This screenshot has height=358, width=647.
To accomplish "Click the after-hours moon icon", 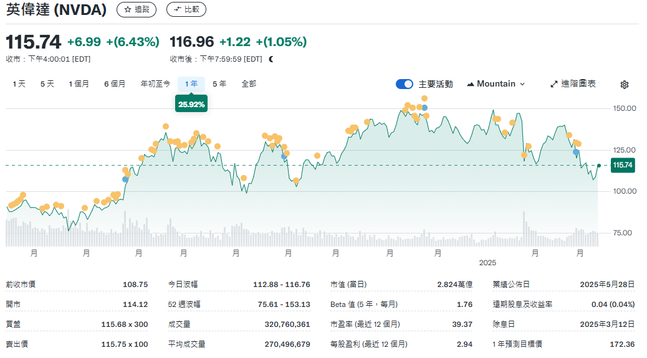I will point(271,59).
